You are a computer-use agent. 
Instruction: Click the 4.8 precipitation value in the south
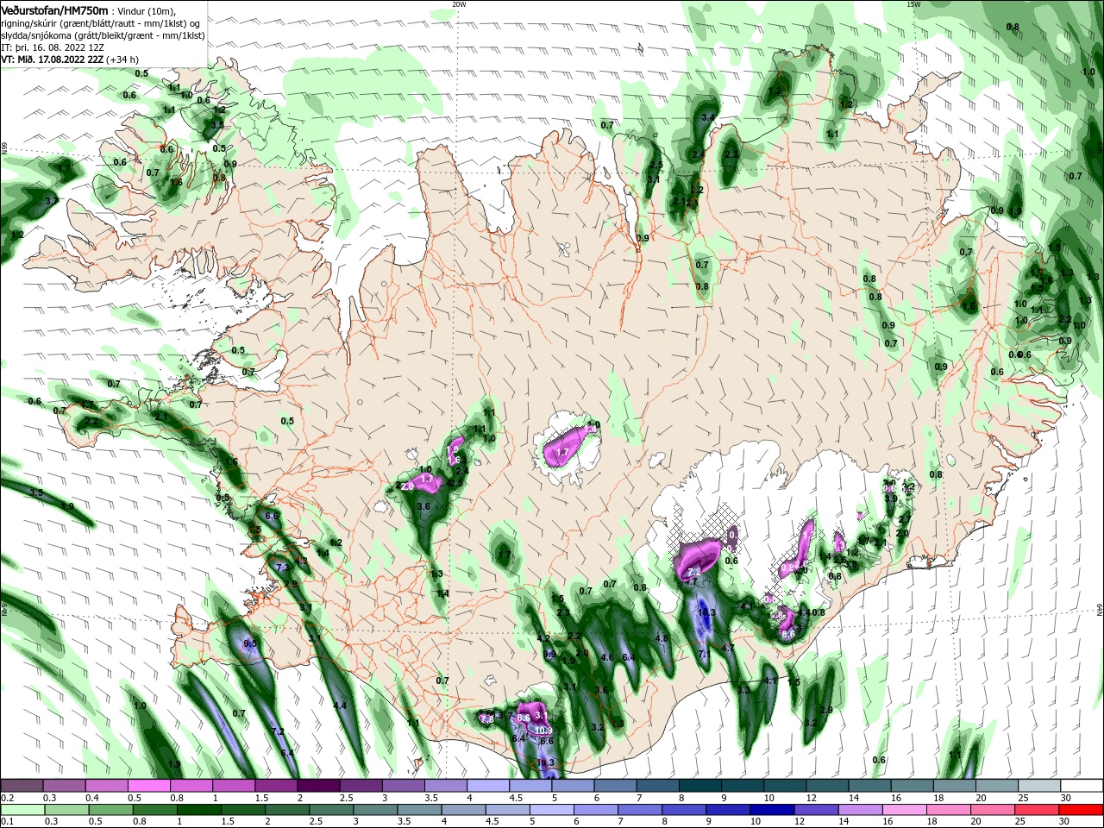pyautogui.click(x=662, y=638)
